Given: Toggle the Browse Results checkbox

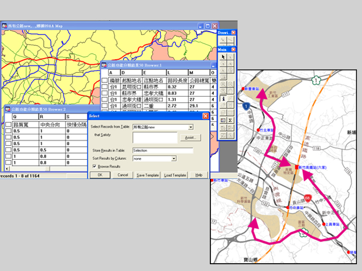Looking at the screenshot, I should [94, 166].
